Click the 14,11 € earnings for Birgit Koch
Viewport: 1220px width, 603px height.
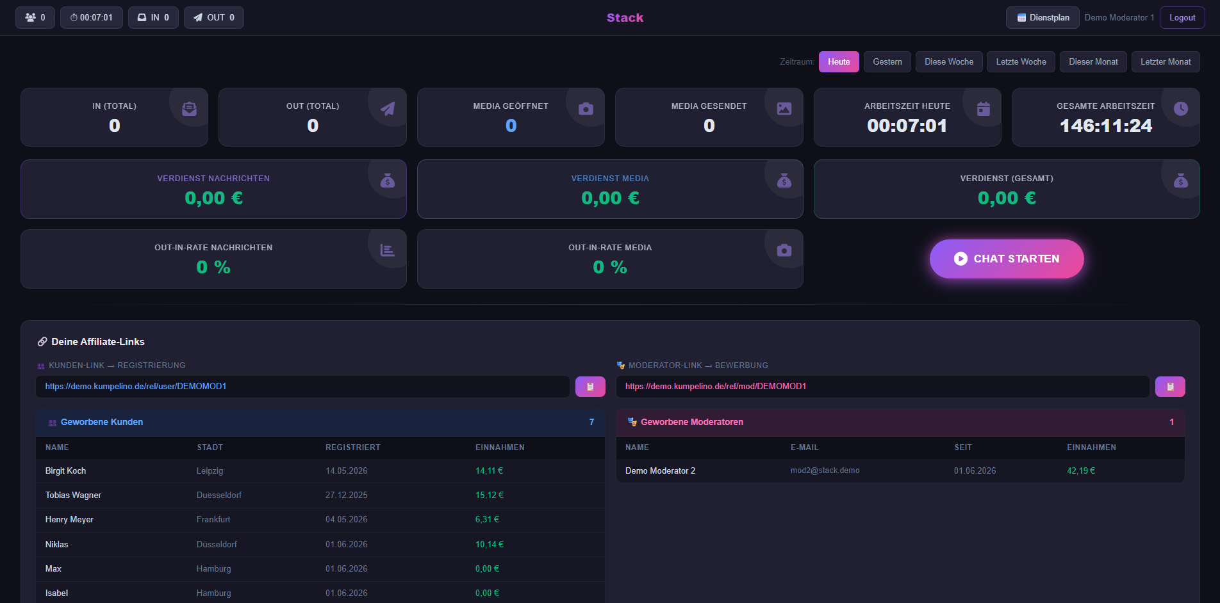pyautogui.click(x=489, y=471)
